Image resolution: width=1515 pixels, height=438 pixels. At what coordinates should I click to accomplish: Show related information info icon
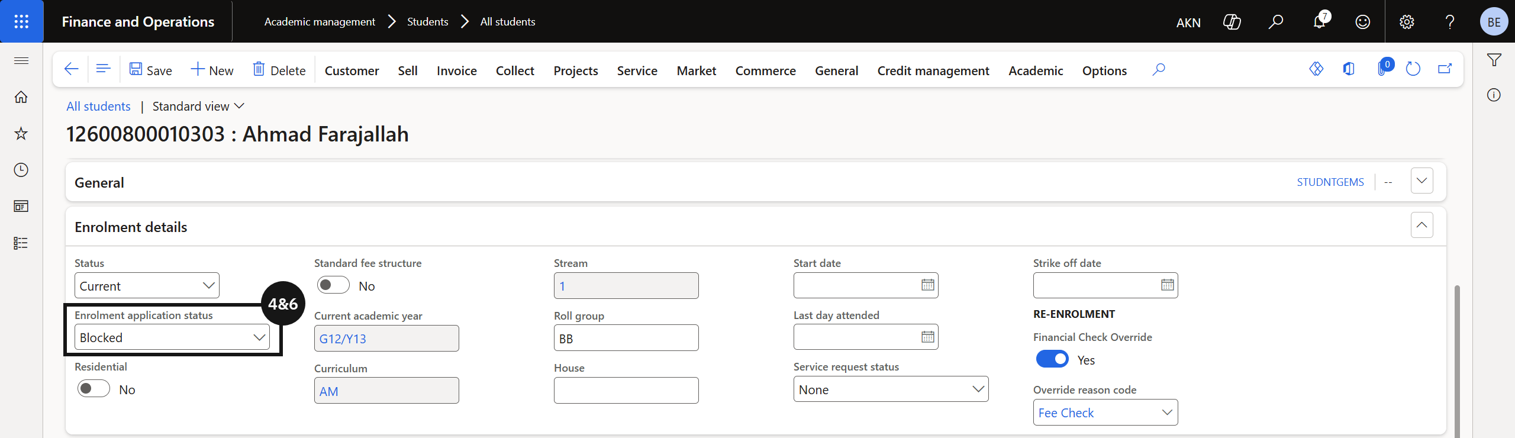1494,95
